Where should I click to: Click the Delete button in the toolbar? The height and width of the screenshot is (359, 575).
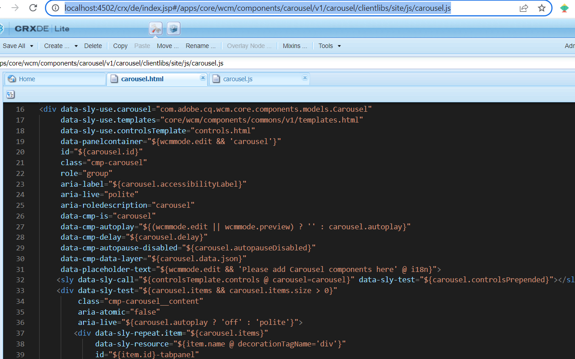[x=93, y=46]
